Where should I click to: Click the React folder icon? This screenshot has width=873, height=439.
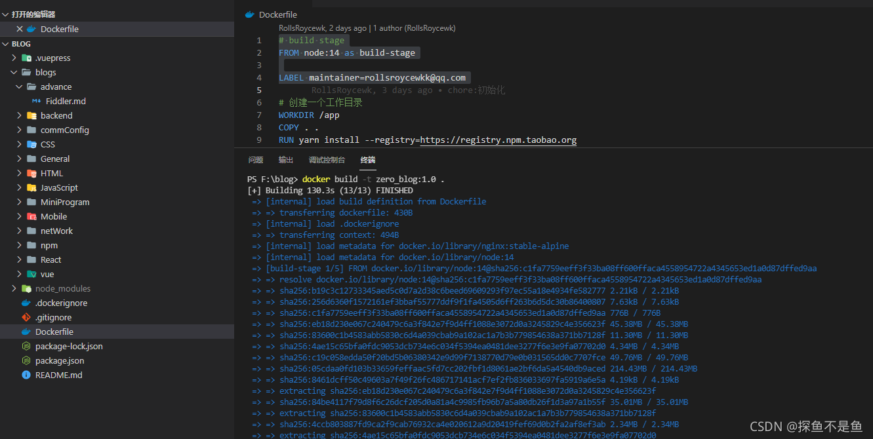click(31, 259)
